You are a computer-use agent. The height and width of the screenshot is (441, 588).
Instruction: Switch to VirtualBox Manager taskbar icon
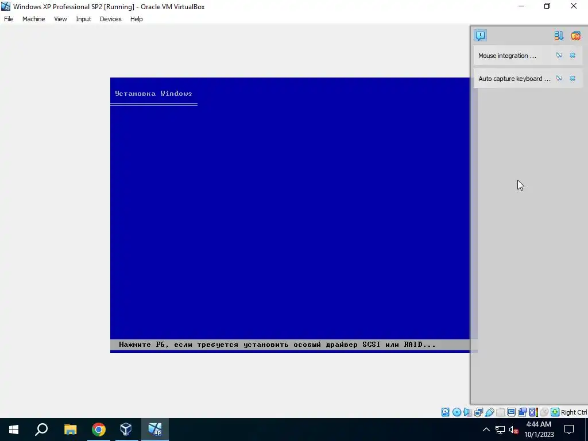[x=126, y=430]
